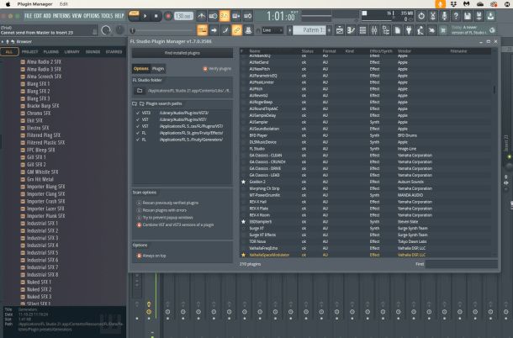The height and width of the screenshot is (338, 513).
Task: Open project info page icon
Action: point(397,30)
